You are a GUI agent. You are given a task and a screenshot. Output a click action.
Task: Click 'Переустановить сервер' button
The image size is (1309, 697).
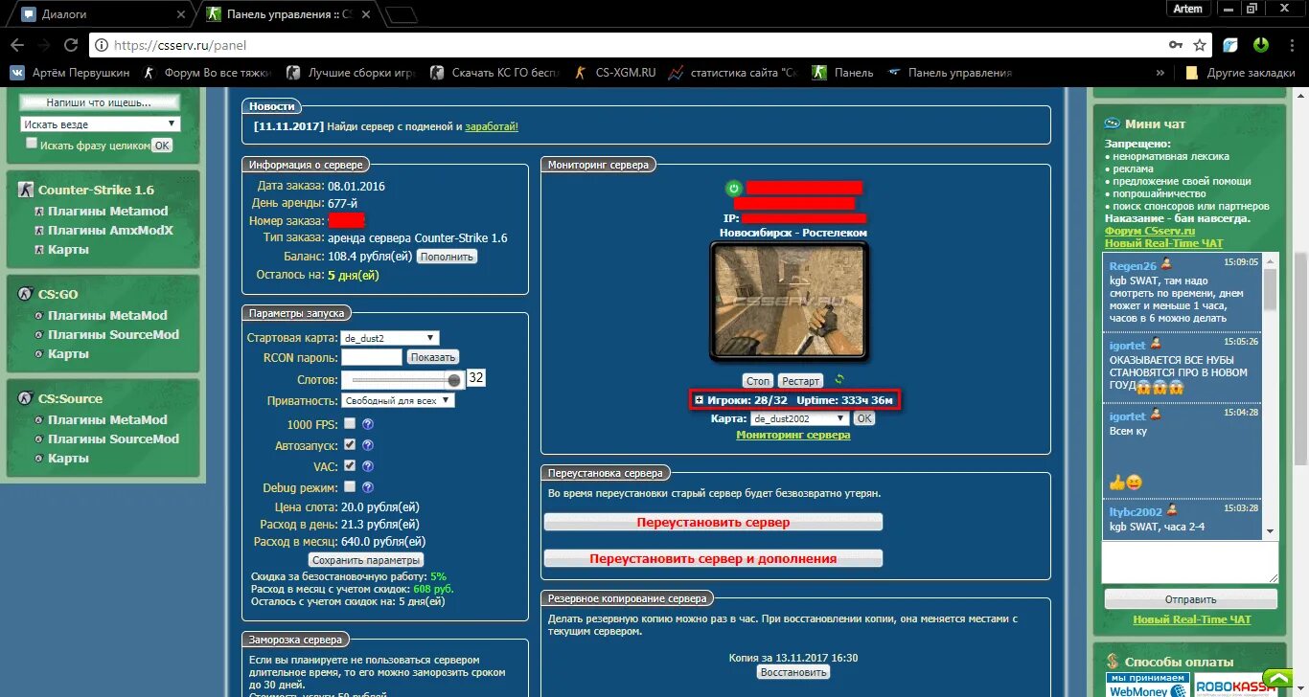point(713,523)
